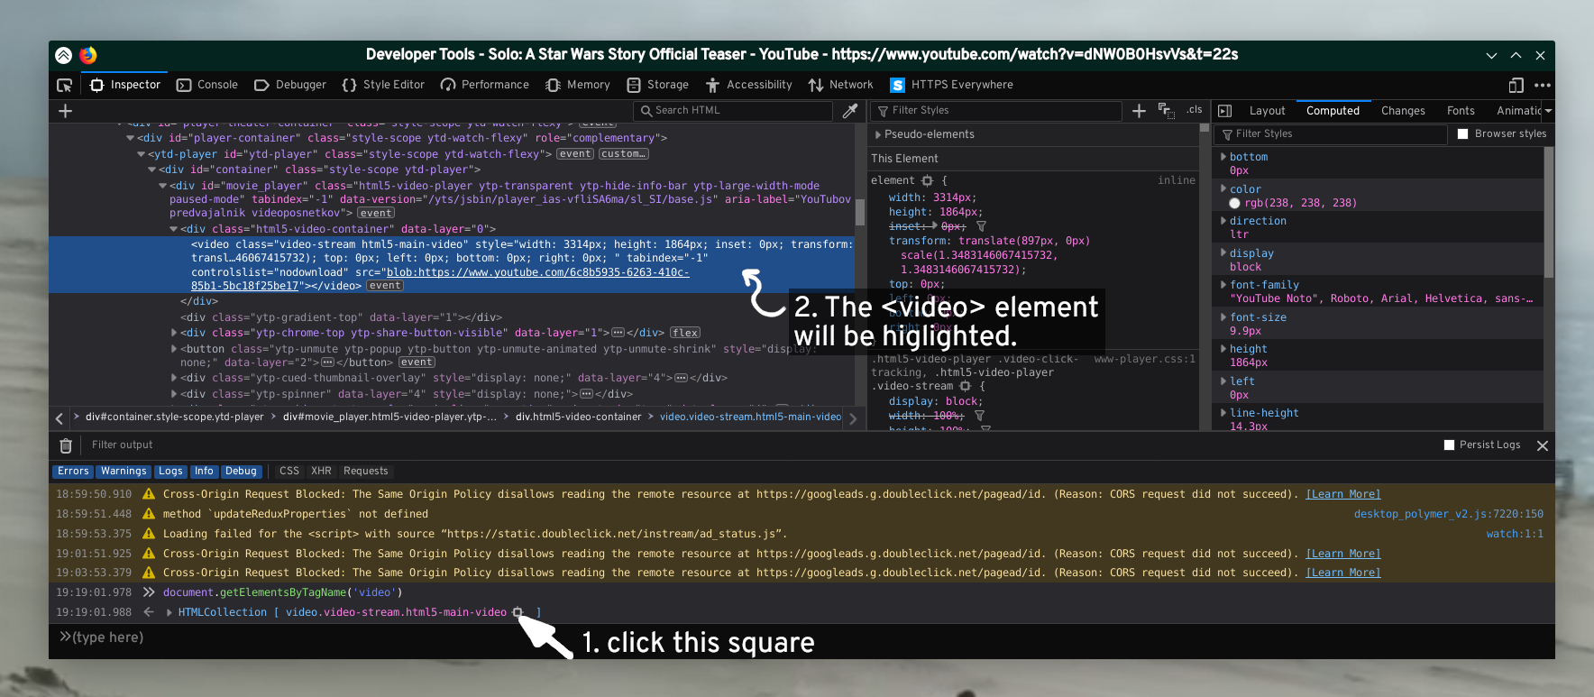Highlight the element rule selector icon
Image resolution: width=1594 pixels, height=697 pixels.
coord(927,180)
